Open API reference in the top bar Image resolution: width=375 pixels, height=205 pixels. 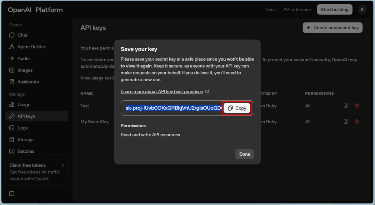[297, 10]
